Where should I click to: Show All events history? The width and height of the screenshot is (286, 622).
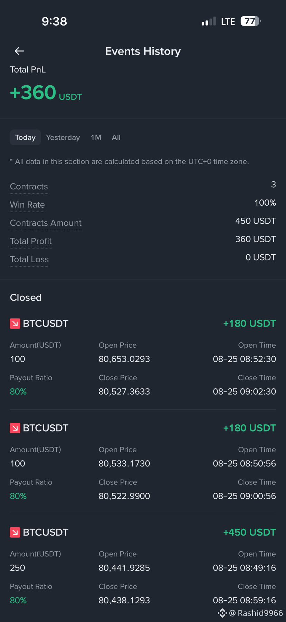click(116, 138)
